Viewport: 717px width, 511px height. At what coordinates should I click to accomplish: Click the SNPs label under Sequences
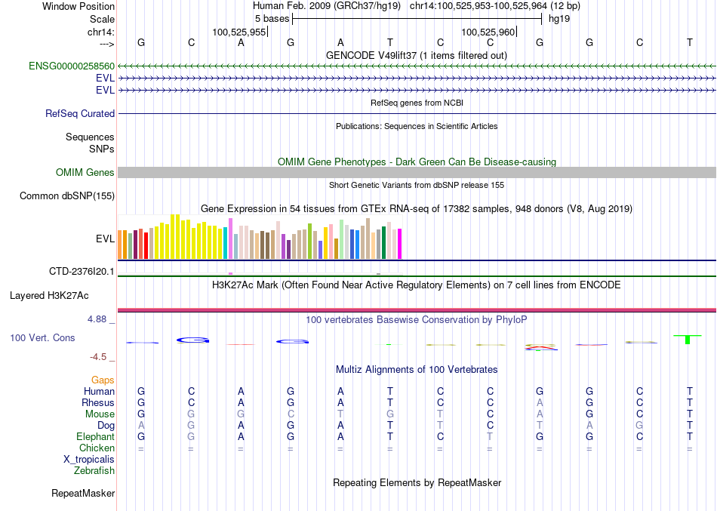[102, 149]
